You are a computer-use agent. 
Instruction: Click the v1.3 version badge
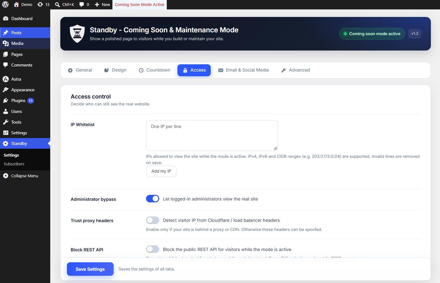415,34
